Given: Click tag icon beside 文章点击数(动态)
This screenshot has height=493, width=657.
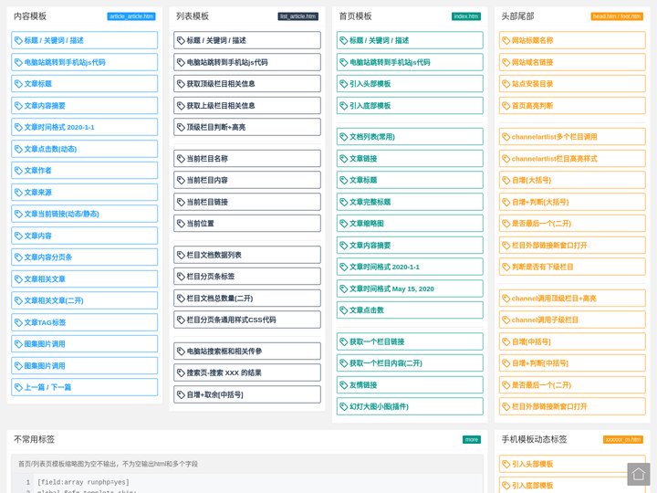Looking at the screenshot, I should [x=18, y=149].
